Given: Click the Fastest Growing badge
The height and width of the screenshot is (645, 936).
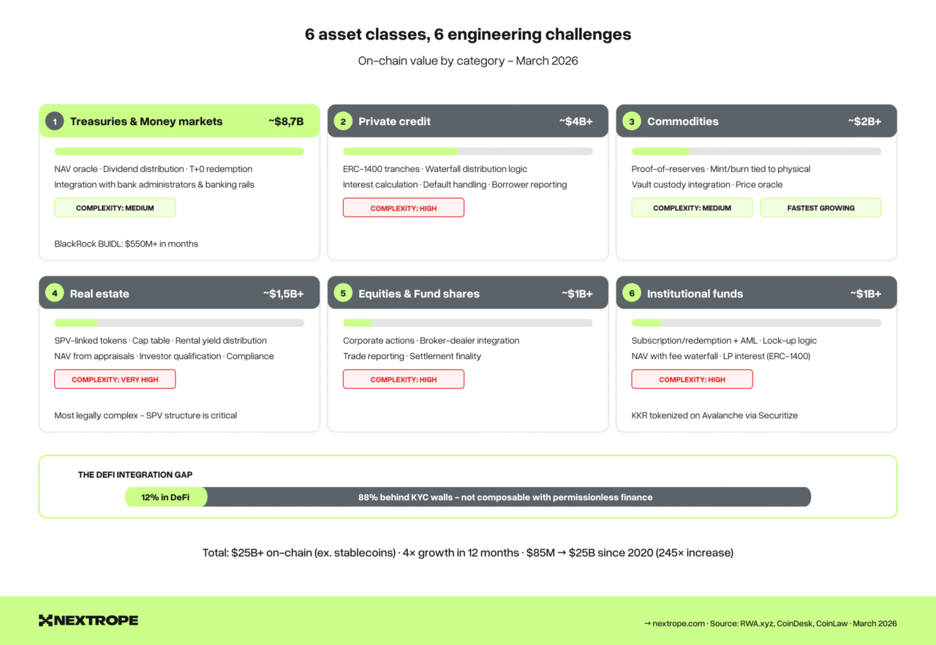Looking at the screenshot, I should (x=820, y=208).
